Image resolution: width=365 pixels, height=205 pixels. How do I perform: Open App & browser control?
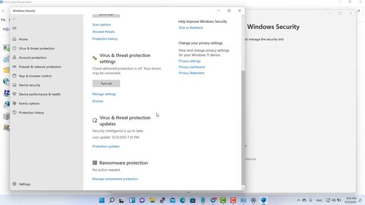[35, 76]
